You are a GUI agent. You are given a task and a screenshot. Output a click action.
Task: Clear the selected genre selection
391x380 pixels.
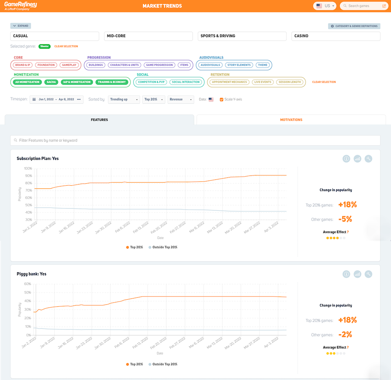click(66, 46)
